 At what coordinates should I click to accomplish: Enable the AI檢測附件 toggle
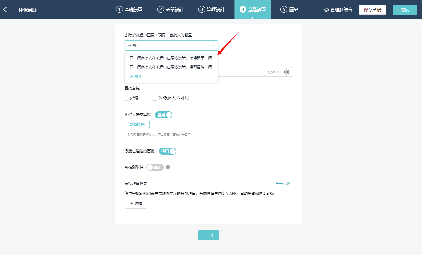(x=155, y=167)
